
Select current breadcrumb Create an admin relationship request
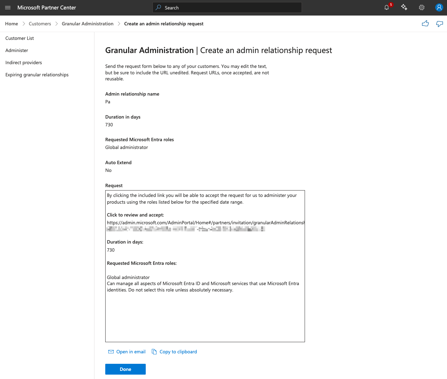164,24
